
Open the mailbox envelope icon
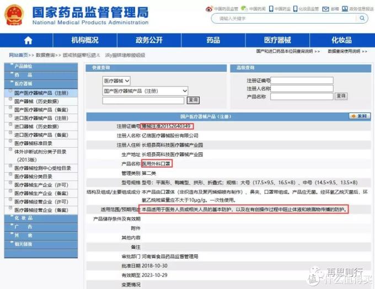click(x=325, y=9)
